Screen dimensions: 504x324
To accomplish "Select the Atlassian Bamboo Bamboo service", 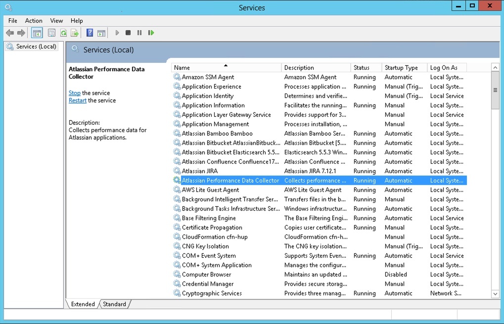I will pos(320,134).
